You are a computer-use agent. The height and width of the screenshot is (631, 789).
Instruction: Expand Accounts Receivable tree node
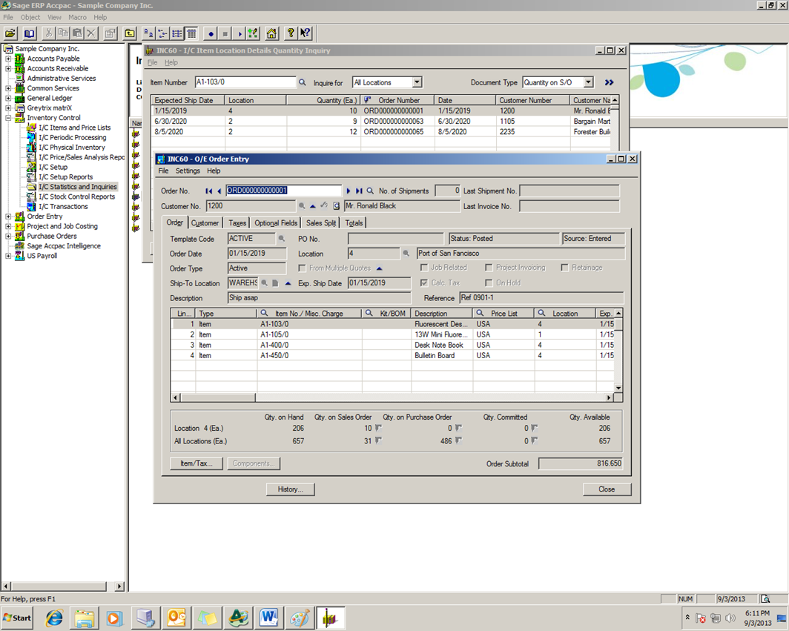(x=8, y=68)
